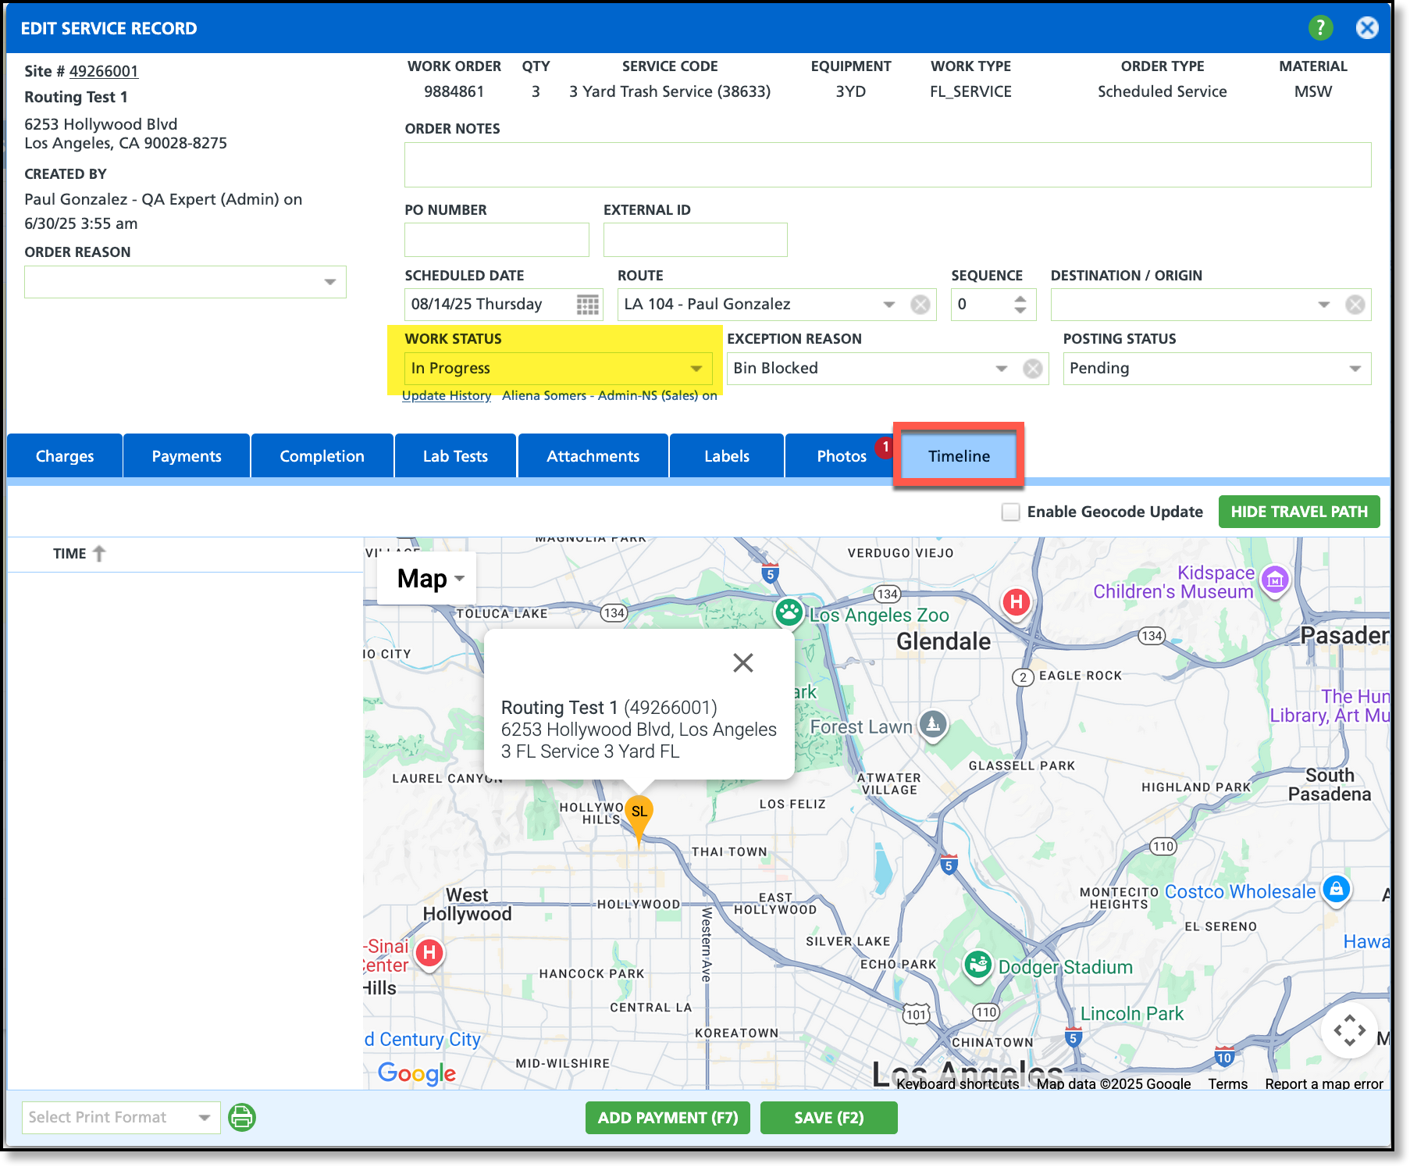Screen dimensions: 1410x1167
Task: Open the scheduled date calendar picker
Action: pyautogui.click(x=587, y=305)
